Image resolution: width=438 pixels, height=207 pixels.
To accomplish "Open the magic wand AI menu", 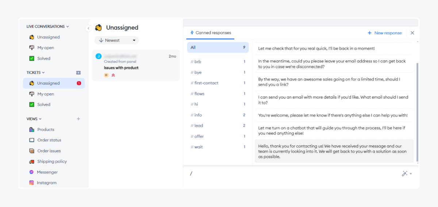I will [407, 174].
